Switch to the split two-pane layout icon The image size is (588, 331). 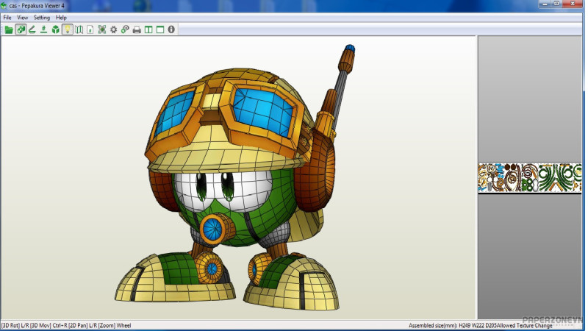click(148, 29)
